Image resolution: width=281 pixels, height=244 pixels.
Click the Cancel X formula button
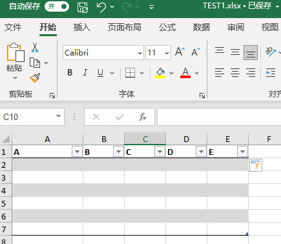96,117
